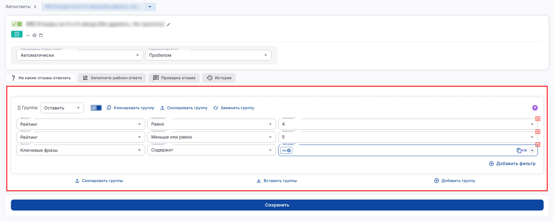The width and height of the screenshot is (554, 222).
Task: Open the Группа dropdown showing Оставить
Action: pos(62,108)
